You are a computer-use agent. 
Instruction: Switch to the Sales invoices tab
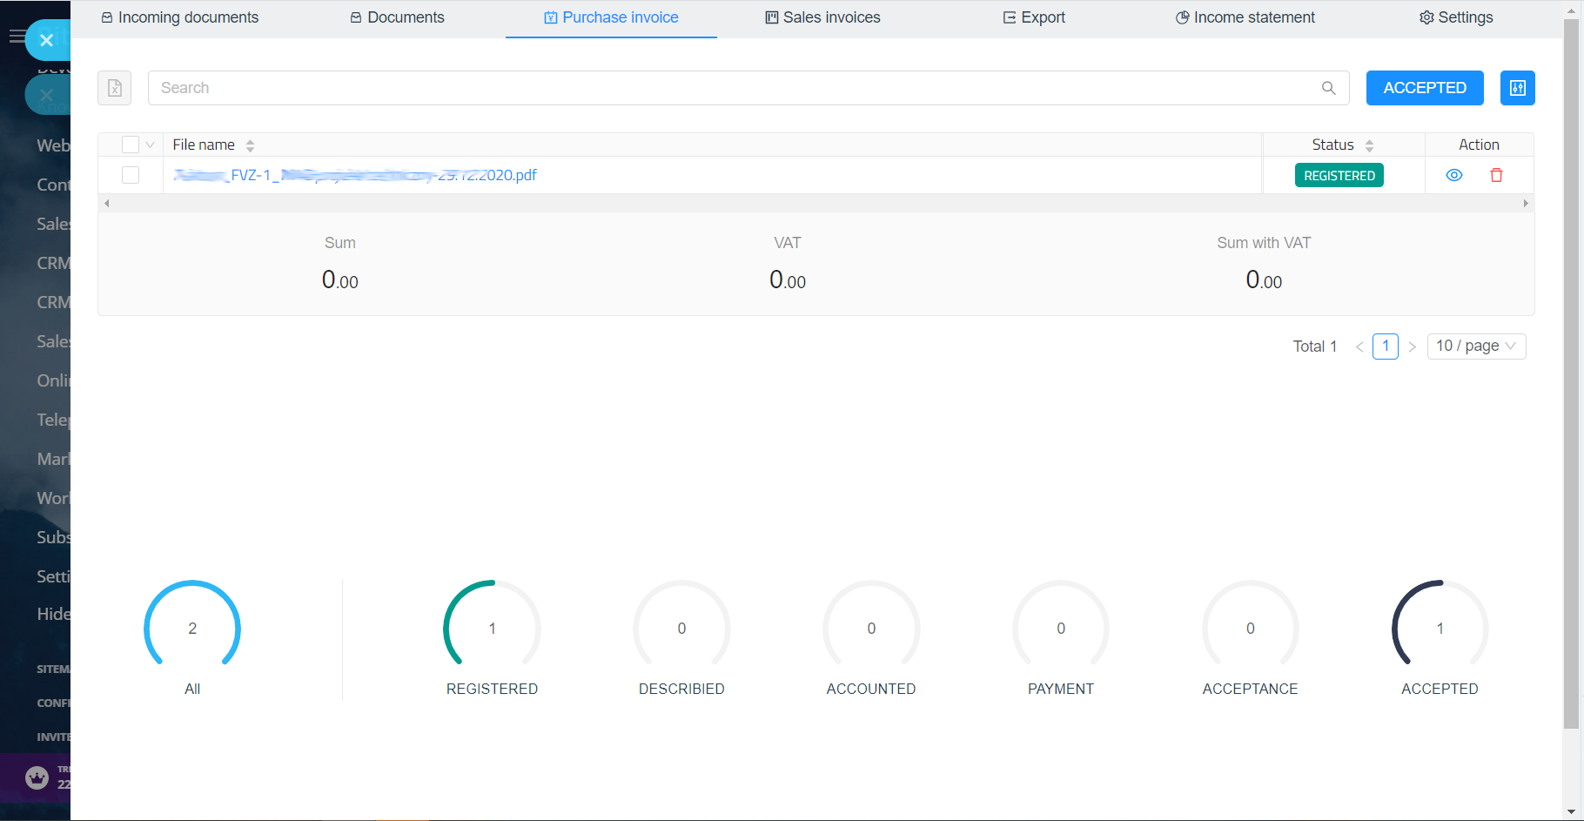point(822,17)
